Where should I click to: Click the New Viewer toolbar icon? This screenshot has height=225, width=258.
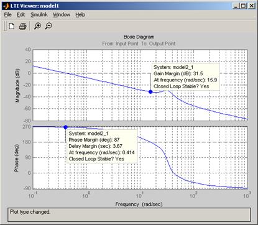(11, 26)
